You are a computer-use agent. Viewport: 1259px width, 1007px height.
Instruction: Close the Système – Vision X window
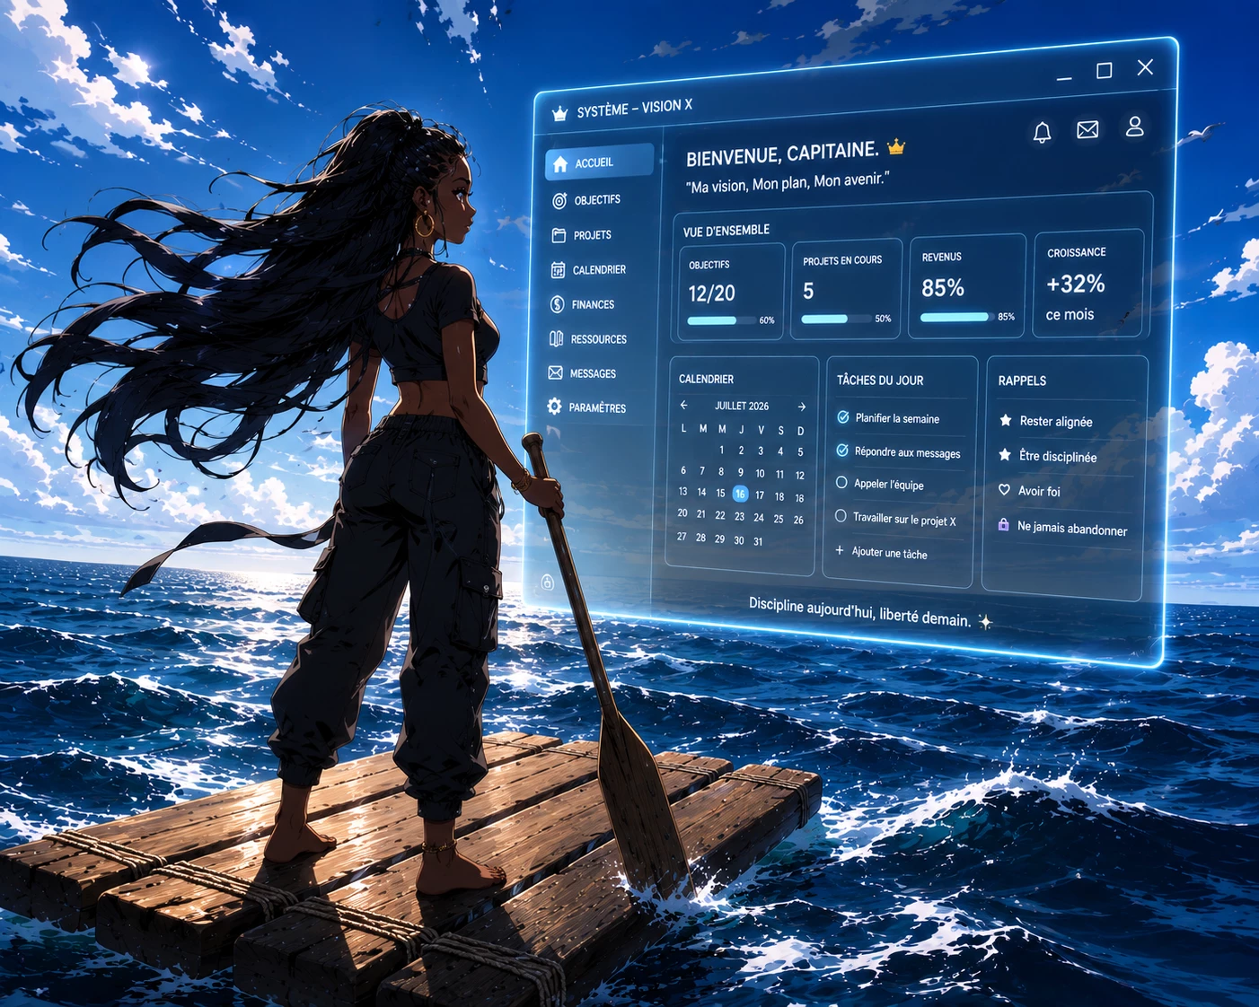click(x=1145, y=67)
